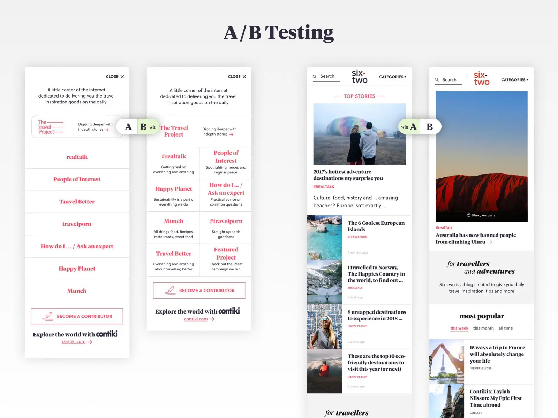Open 'travelporn' in variant A menu list
Viewport: 558px width, 418px height.
click(x=77, y=224)
